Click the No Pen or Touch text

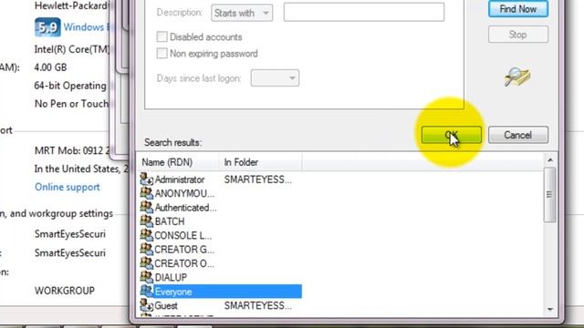tap(71, 103)
